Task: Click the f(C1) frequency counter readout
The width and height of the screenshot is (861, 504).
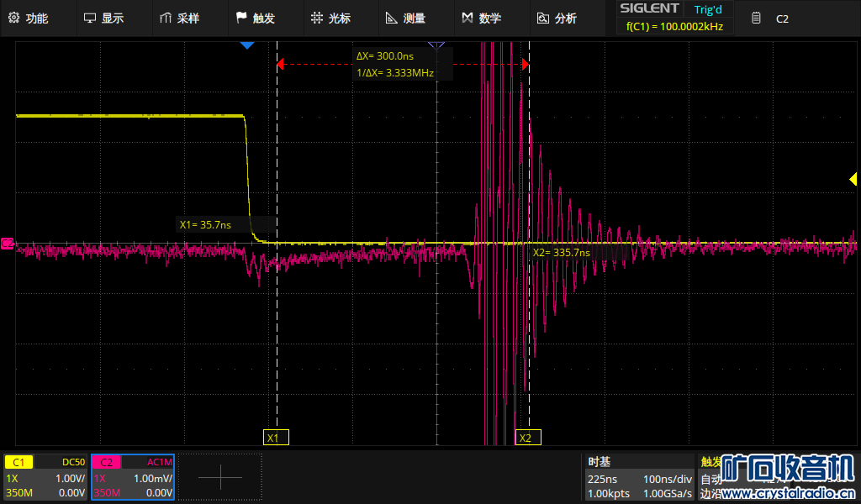Action: point(674,27)
